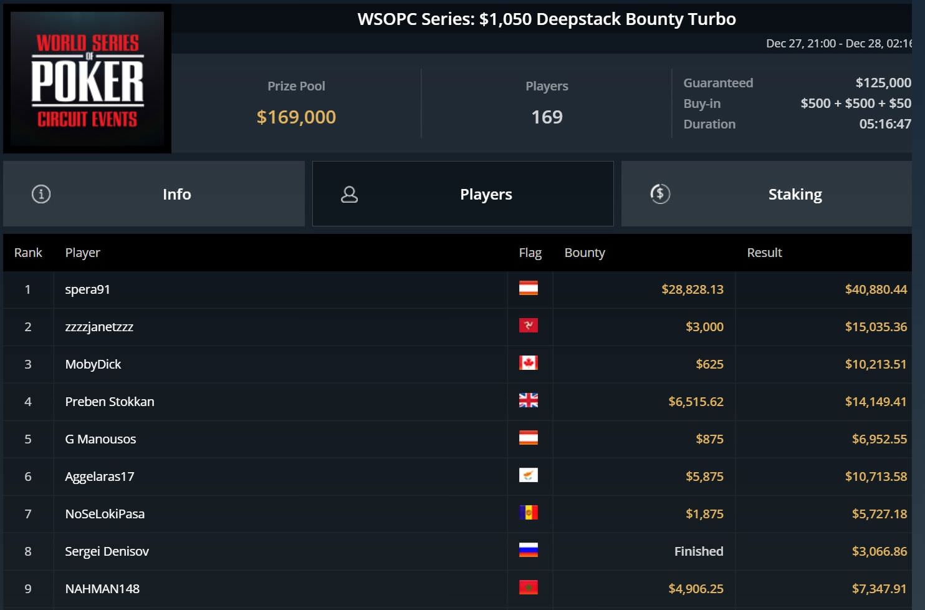Click the Cyprus flag for Aggelaras17
Screen dimensions: 925x610
click(x=529, y=475)
